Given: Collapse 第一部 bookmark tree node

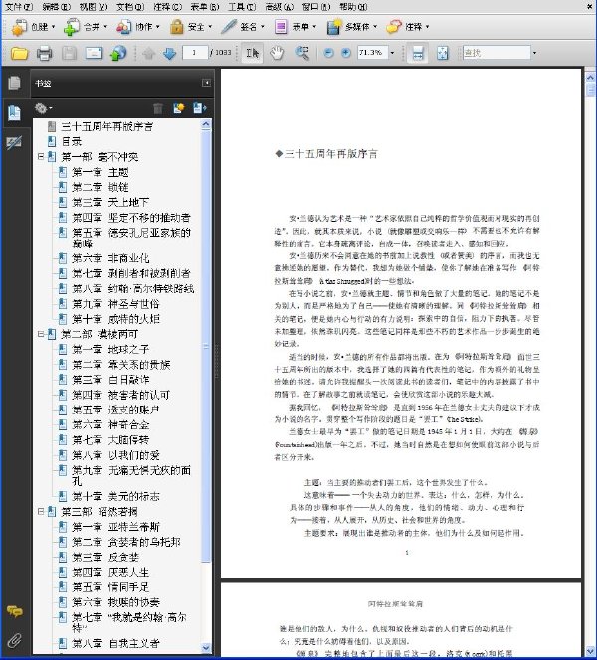Looking at the screenshot, I should click(x=41, y=157).
